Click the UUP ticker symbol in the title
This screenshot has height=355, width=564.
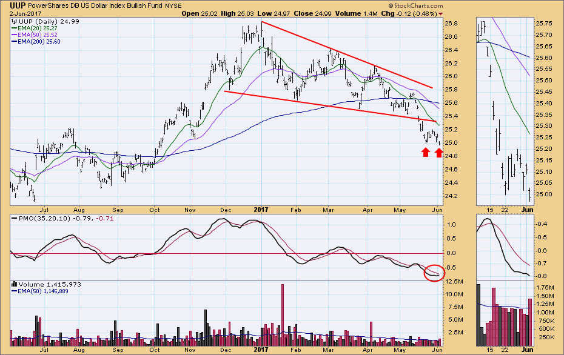click(x=18, y=5)
